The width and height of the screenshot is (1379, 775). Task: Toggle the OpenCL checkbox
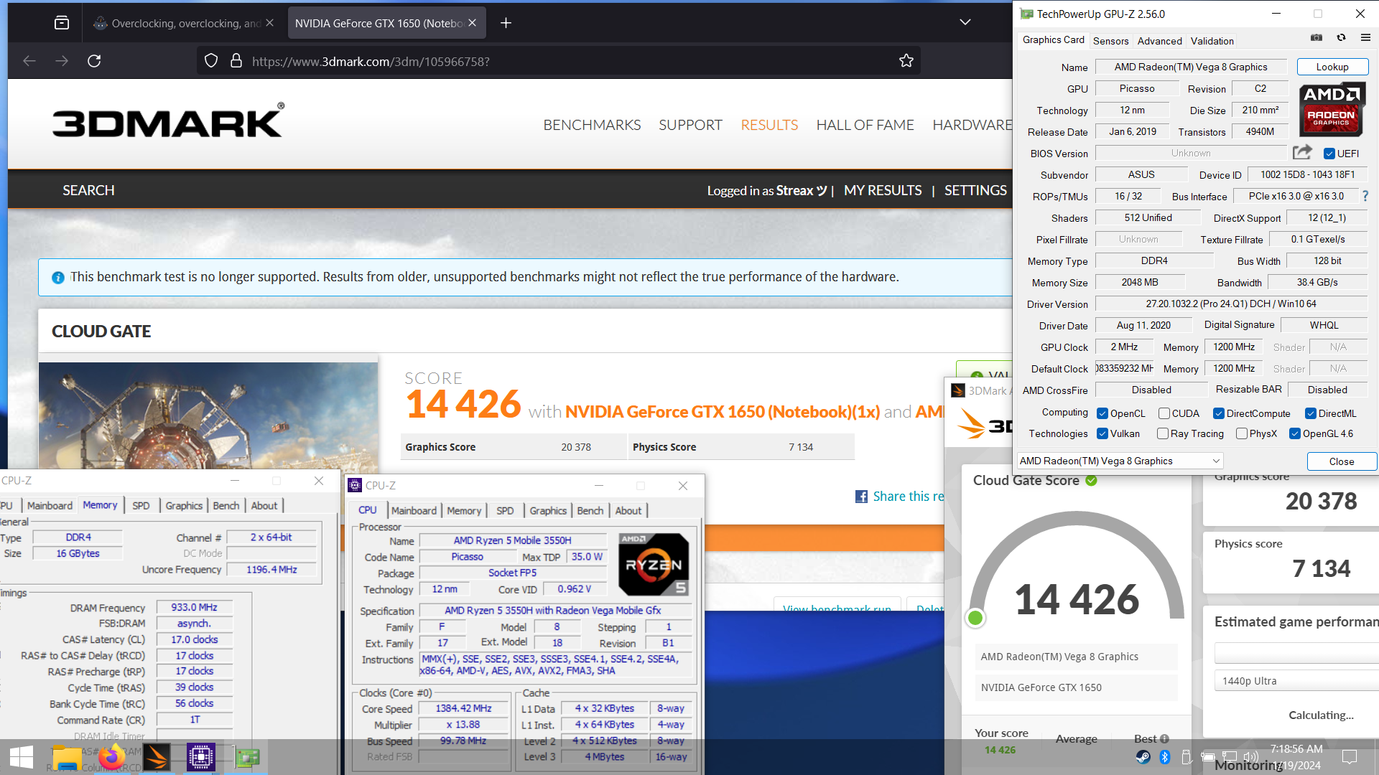coord(1102,413)
